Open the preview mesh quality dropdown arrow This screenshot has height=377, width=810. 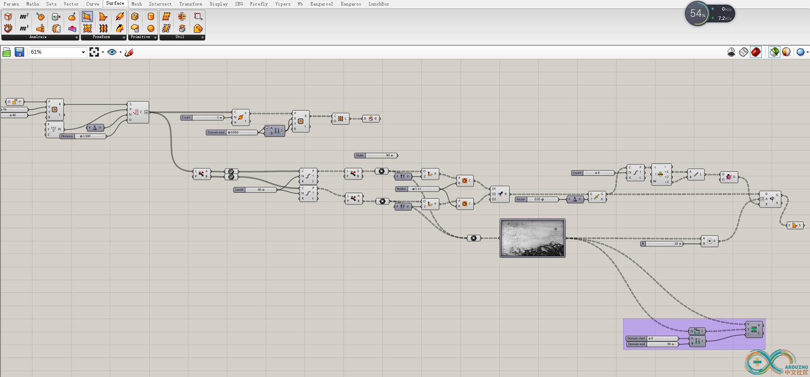pos(807,52)
